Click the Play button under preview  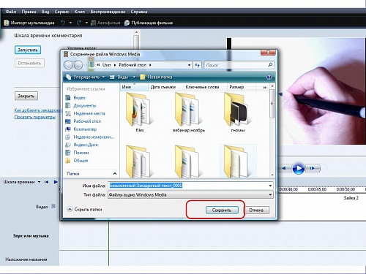[299, 168]
